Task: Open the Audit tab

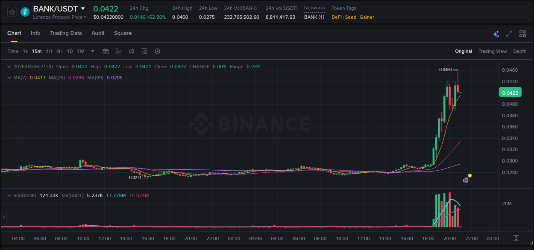Action: click(98, 33)
